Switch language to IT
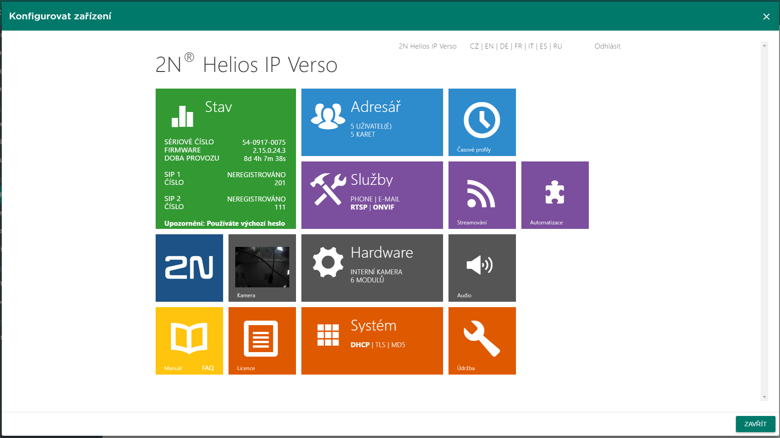 [531, 46]
